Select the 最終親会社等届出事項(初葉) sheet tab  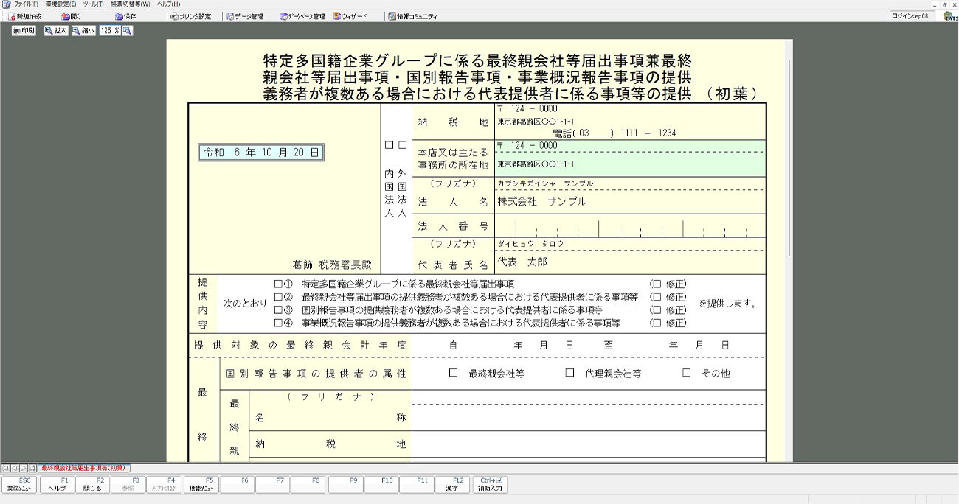(84, 468)
